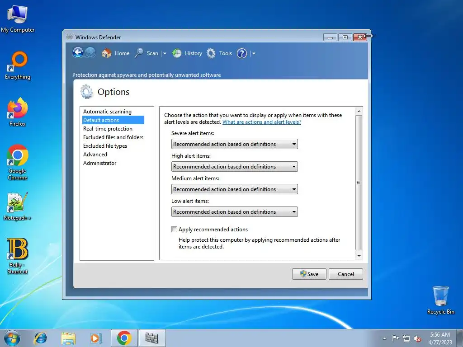This screenshot has width=463, height=347.
Task: Open the taskbar clock 5:56 AM
Action: tap(440, 335)
